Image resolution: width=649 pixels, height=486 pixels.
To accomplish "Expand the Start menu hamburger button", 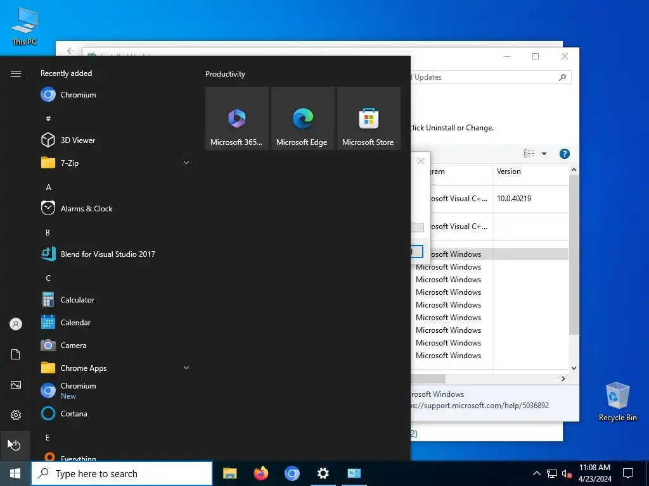I will (x=16, y=73).
